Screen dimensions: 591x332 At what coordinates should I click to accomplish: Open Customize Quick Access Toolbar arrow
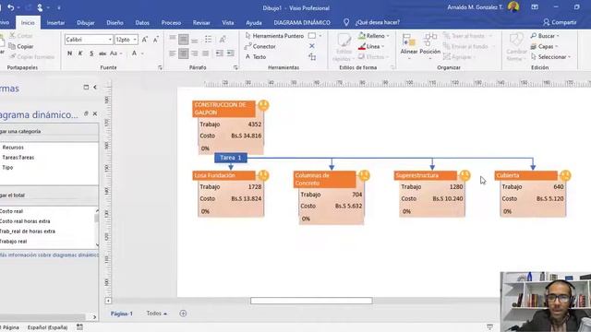coord(59,8)
